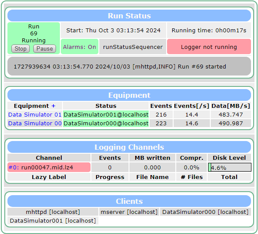258x234 pixels.
Task: Click the Clients section header
Action: click(x=129, y=201)
